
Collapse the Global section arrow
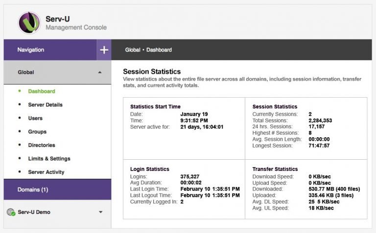pyautogui.click(x=100, y=72)
